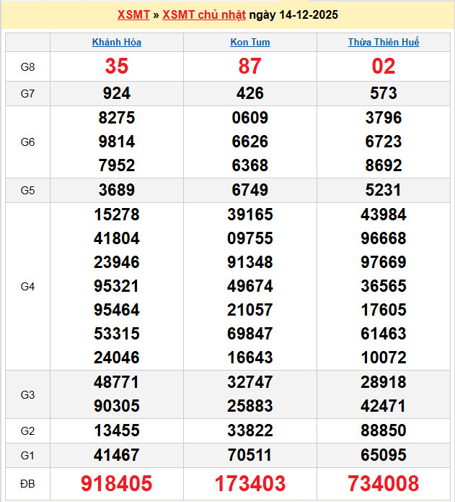Screen dimensions: 455x502
Task: Open the Khánh Hòa province link
Action: (x=117, y=42)
